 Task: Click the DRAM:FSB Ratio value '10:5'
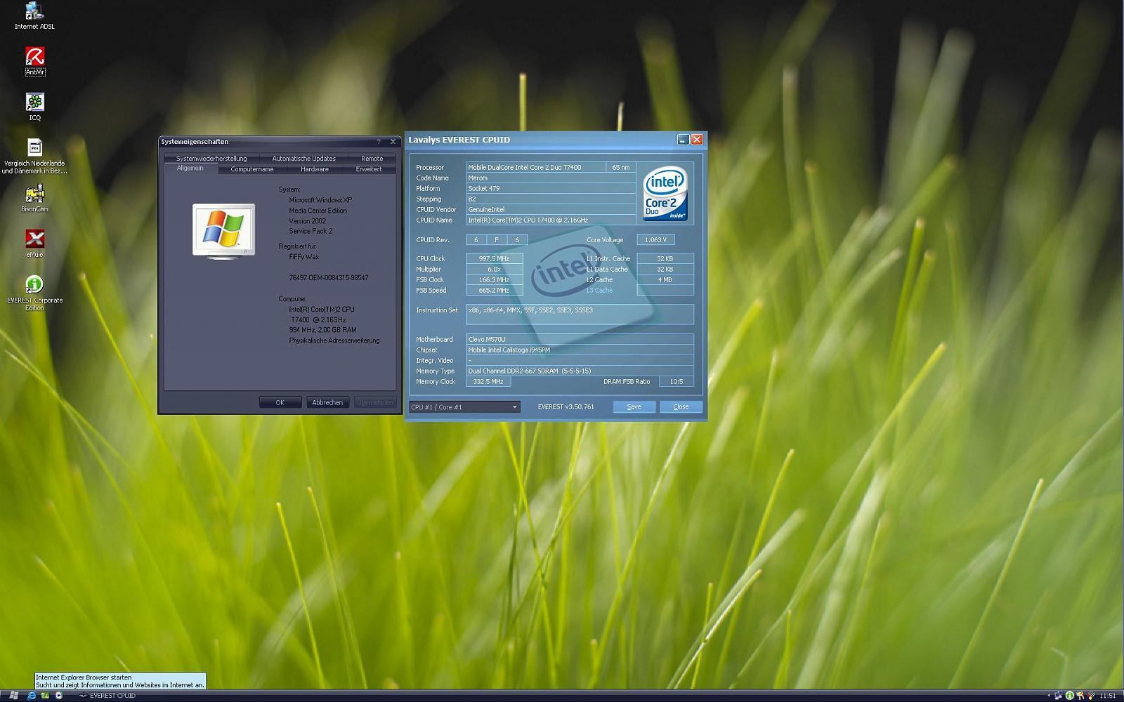(x=677, y=381)
